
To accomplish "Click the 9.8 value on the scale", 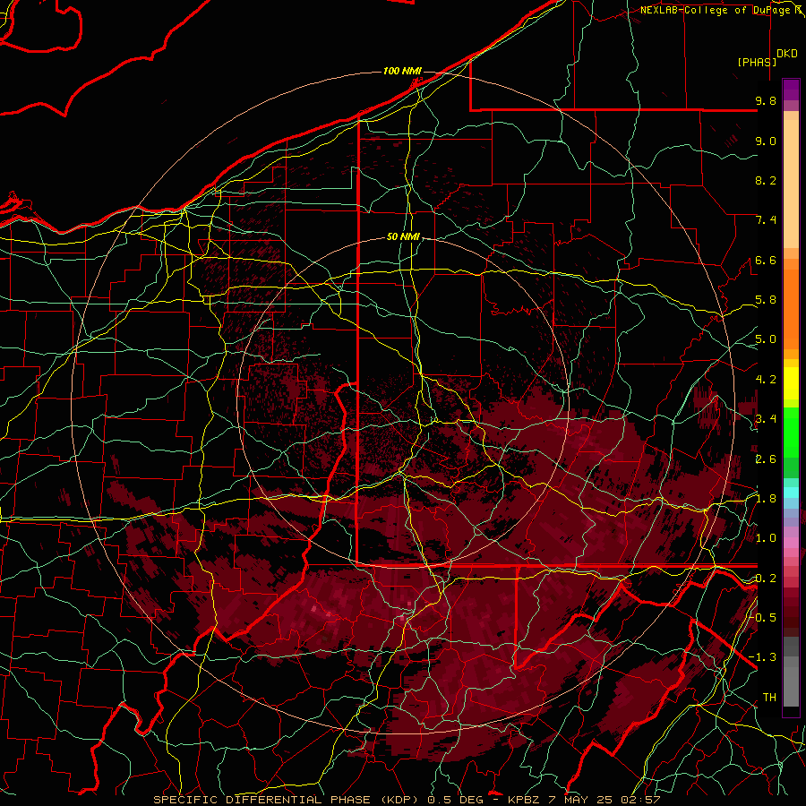I will [x=766, y=101].
